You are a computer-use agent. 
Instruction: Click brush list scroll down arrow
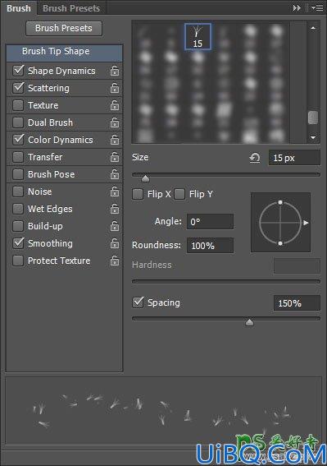(x=313, y=137)
